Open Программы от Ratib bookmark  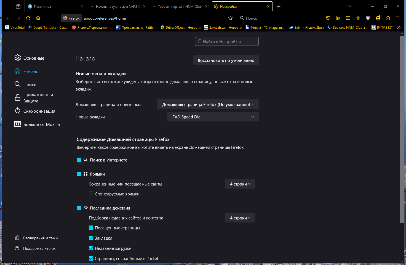136,27
